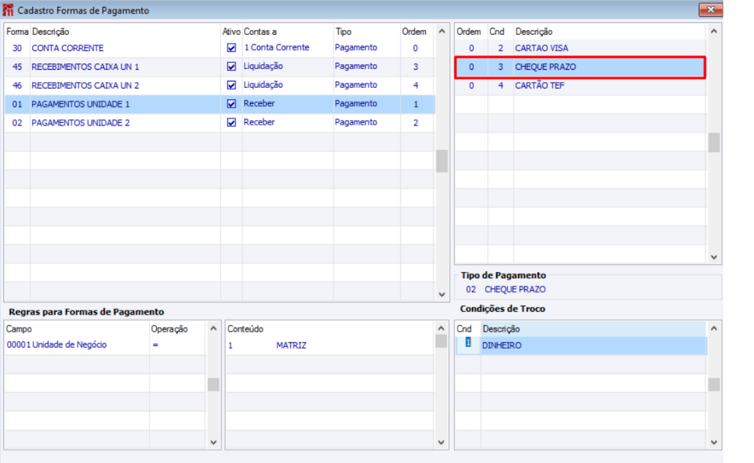Viewport: 754px width, 463px height.
Task: Click scroll down arrow of Campo rules grid
Action: [x=214, y=442]
